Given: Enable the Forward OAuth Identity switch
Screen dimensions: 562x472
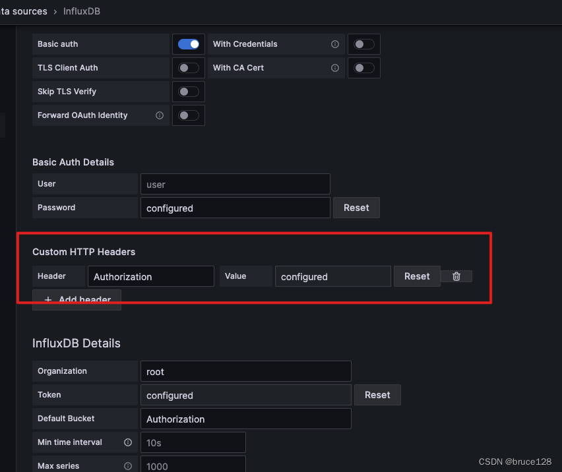Looking at the screenshot, I should click(x=189, y=115).
